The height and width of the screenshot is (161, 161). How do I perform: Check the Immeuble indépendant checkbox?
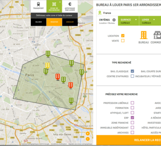pyautogui.click(x=132, y=127)
